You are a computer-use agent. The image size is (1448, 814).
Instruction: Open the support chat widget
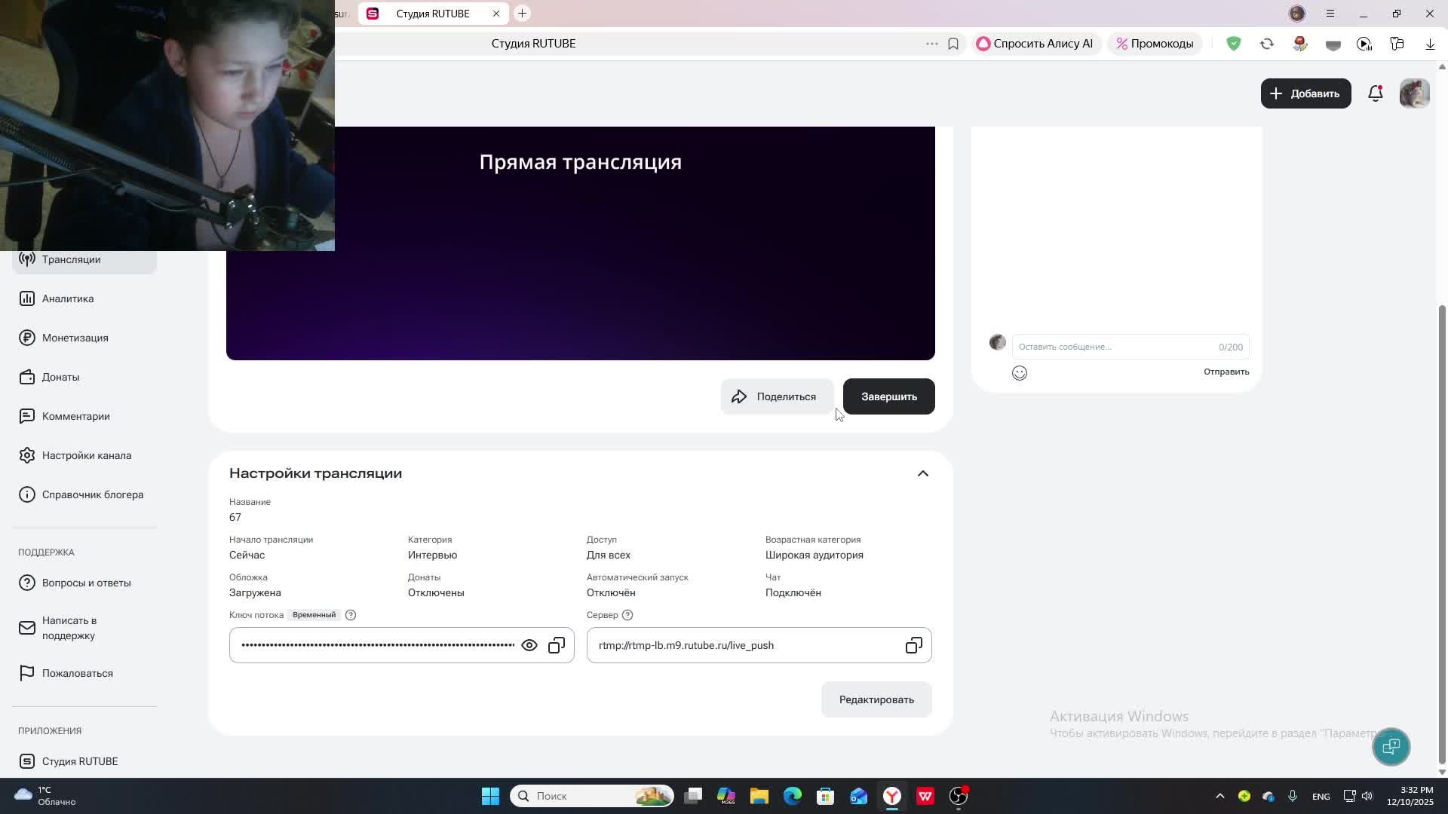click(x=1391, y=746)
